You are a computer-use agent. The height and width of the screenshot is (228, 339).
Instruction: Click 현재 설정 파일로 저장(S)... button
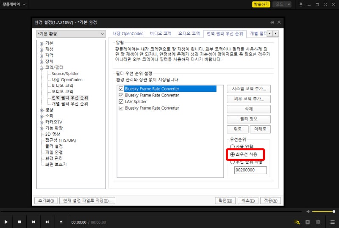87,201
